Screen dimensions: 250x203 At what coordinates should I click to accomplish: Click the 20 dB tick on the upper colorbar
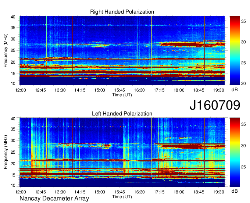[243, 83]
